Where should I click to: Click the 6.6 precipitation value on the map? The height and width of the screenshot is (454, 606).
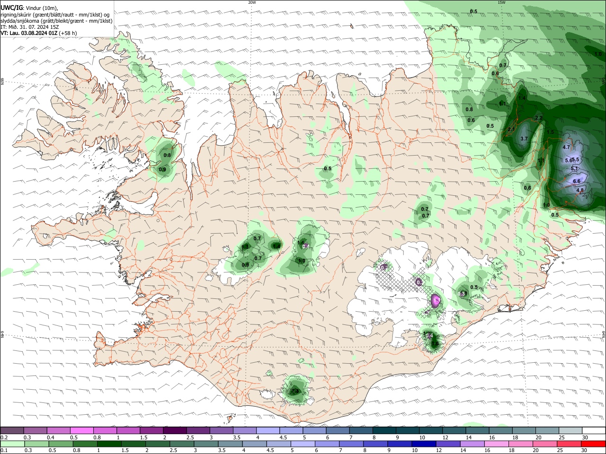tap(577, 181)
